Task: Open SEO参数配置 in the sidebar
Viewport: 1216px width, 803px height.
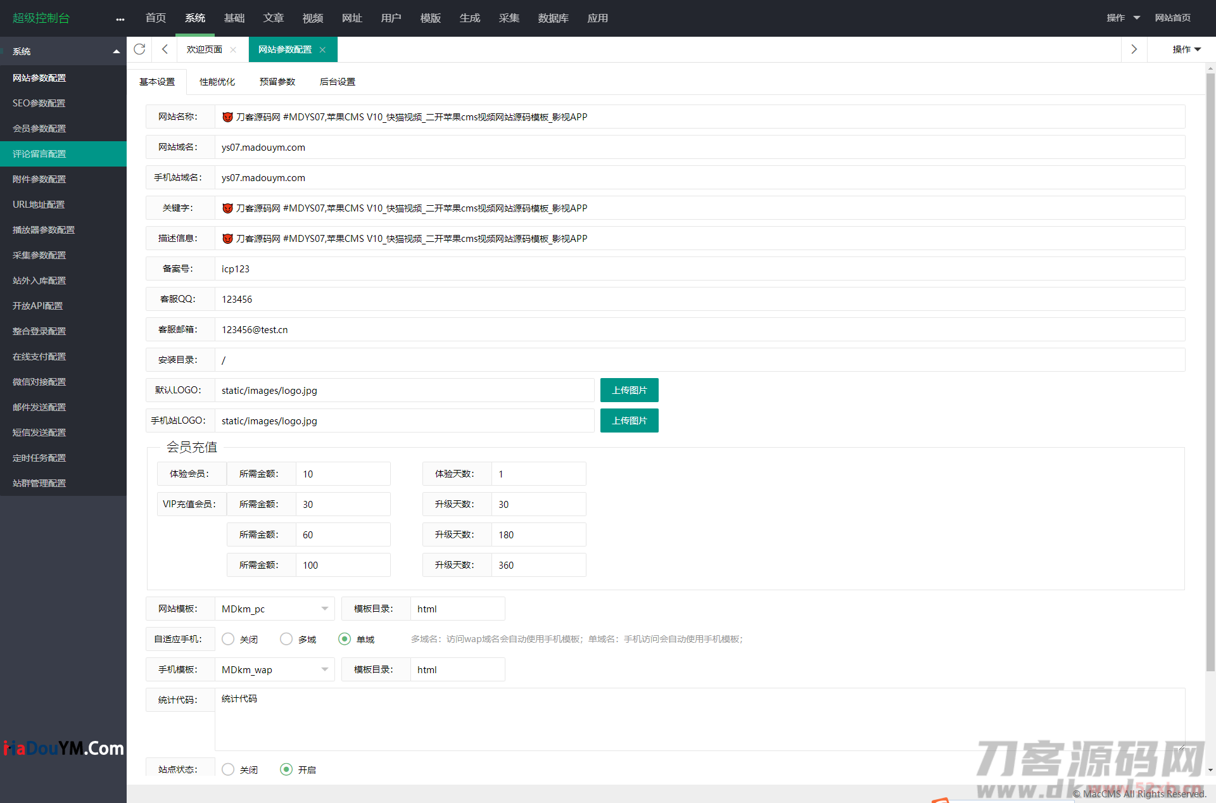Action: click(39, 103)
